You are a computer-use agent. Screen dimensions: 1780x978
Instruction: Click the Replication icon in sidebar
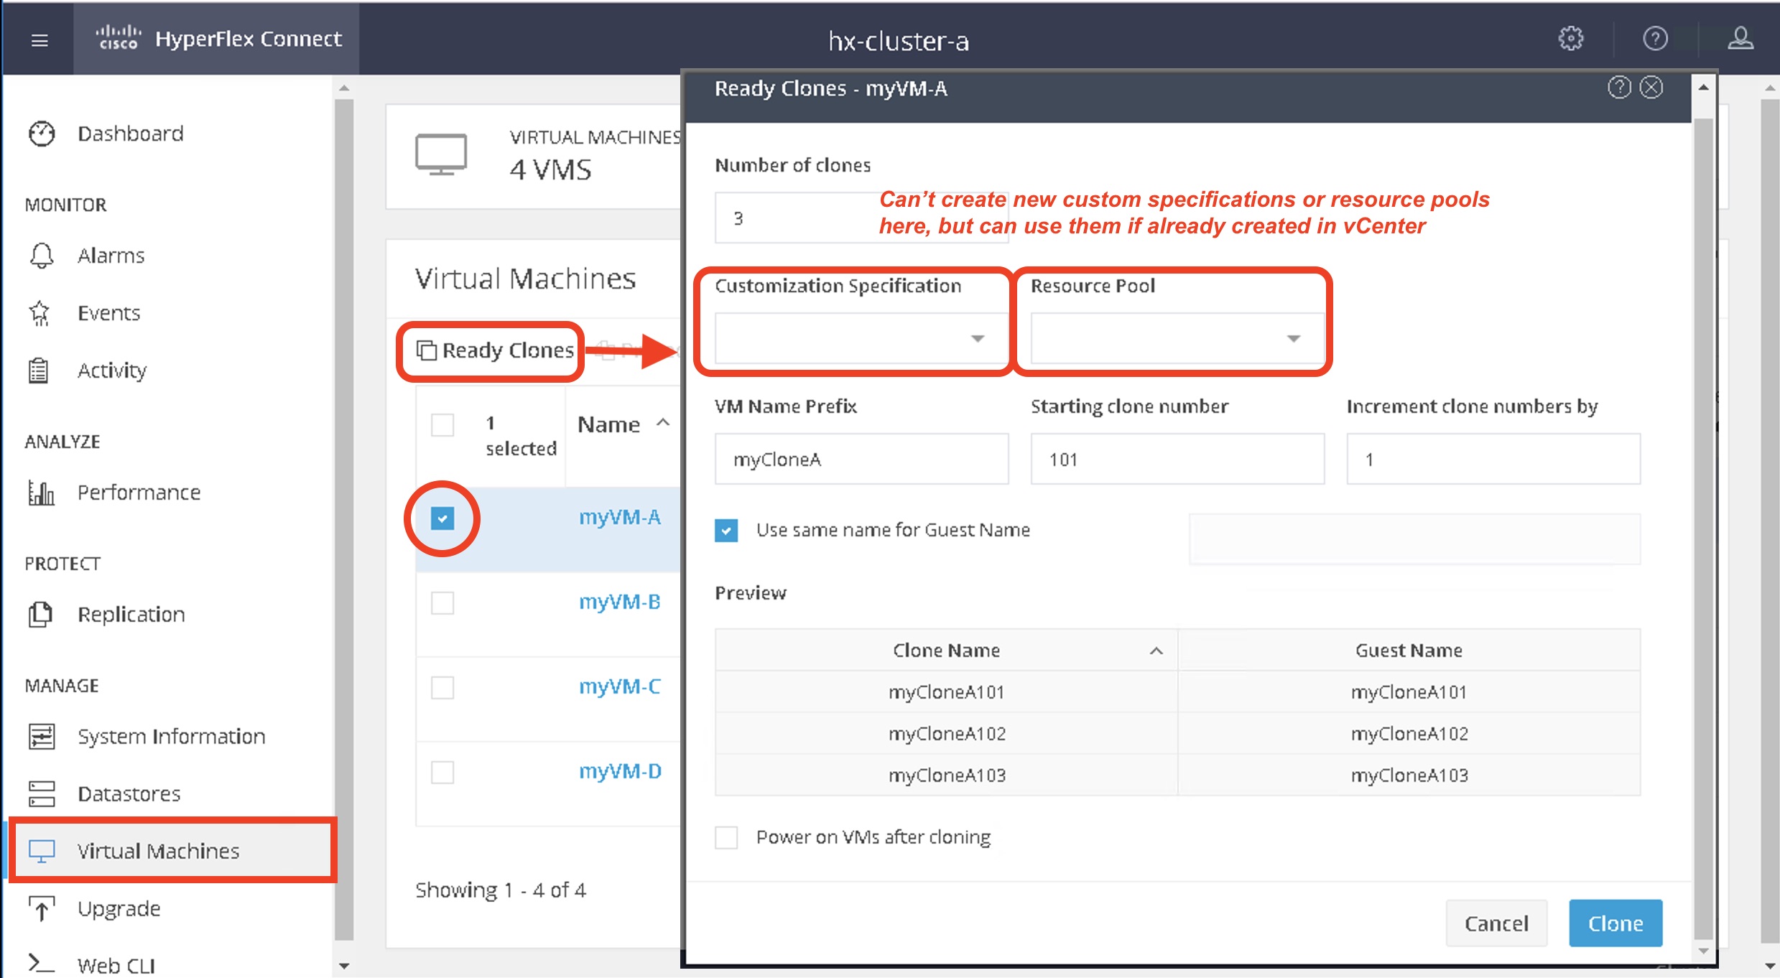(x=41, y=615)
